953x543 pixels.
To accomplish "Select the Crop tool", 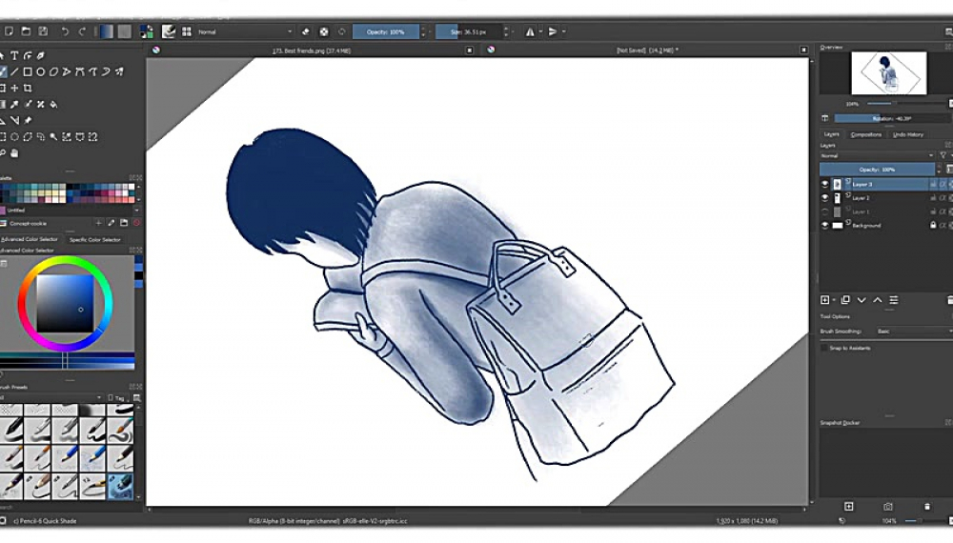I will point(29,88).
